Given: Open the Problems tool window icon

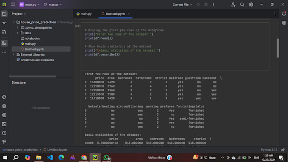Looking at the screenshot, I should click(x=4, y=133).
